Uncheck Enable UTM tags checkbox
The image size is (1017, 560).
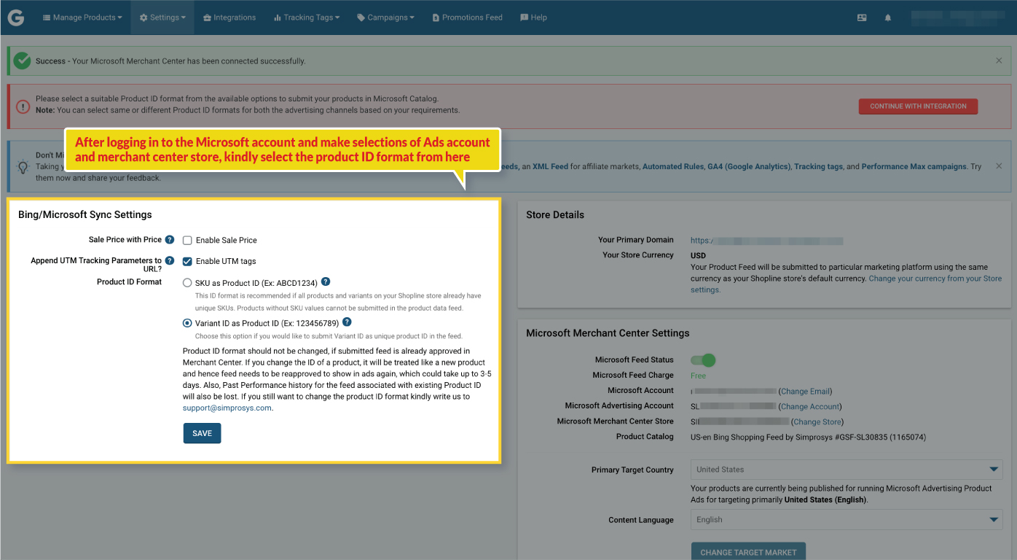point(187,261)
